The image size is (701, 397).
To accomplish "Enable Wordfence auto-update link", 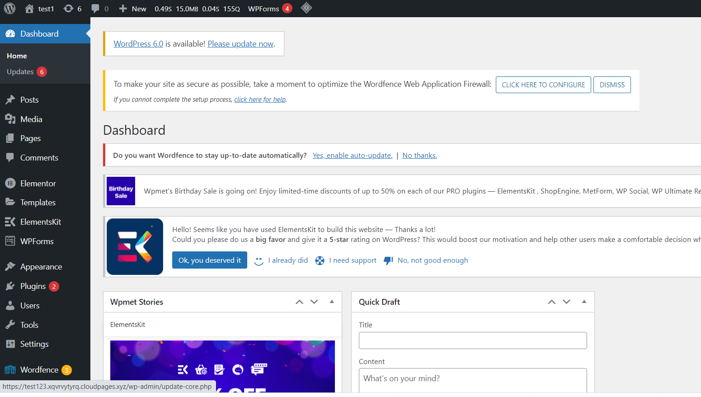I will (353, 156).
